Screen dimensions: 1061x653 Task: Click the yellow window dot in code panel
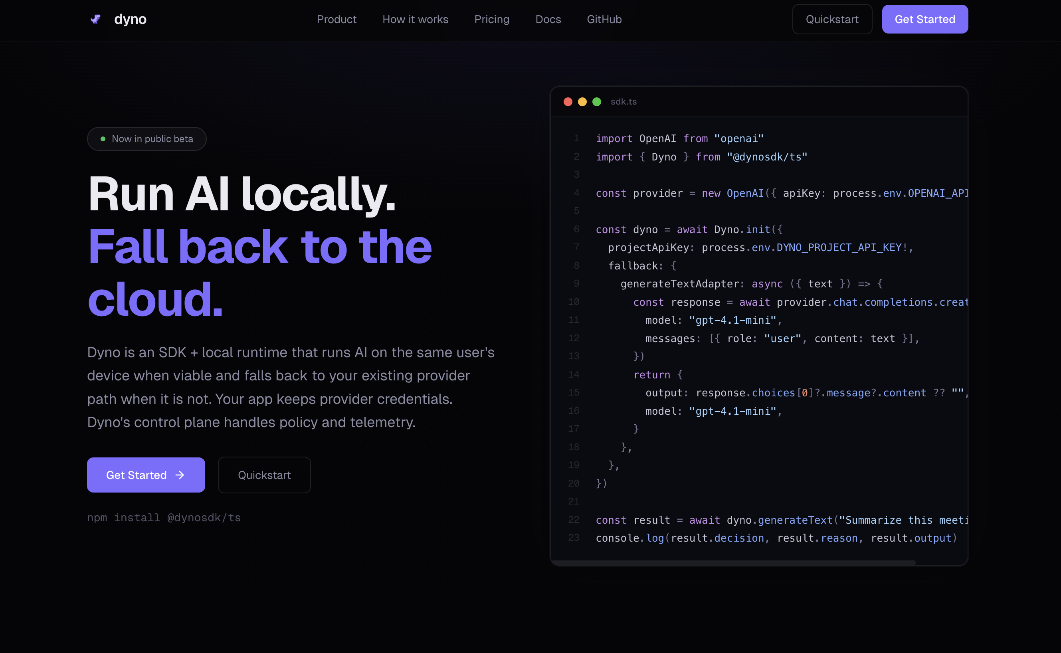click(x=582, y=101)
